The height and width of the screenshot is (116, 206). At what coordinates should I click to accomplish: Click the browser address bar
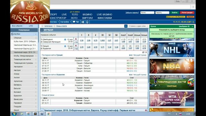point(120,7)
